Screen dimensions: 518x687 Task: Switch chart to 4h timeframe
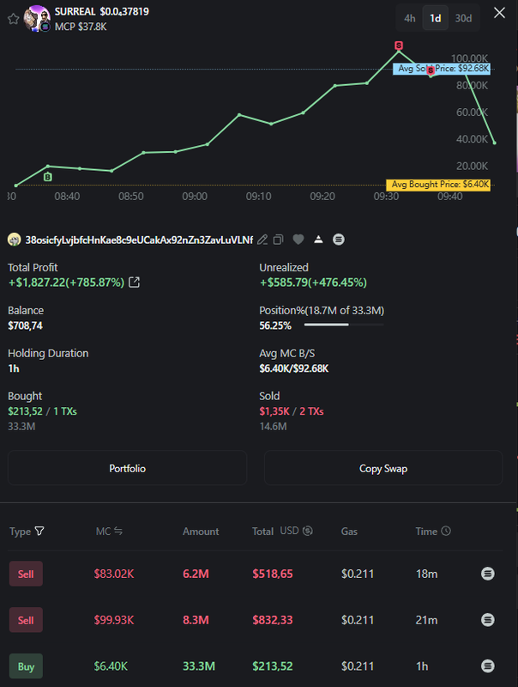410,18
